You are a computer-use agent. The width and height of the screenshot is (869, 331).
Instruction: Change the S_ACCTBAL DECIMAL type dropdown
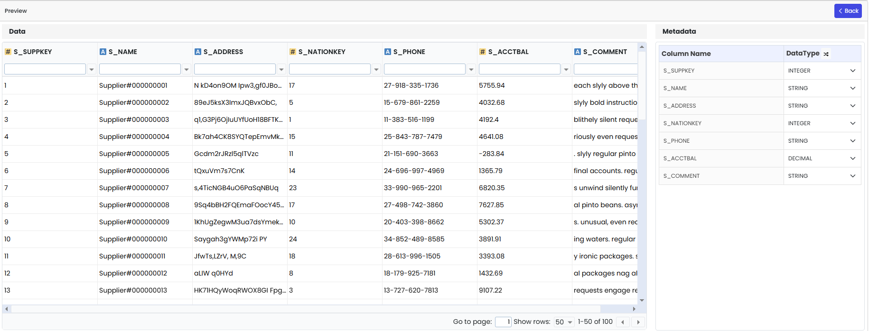tap(822, 158)
